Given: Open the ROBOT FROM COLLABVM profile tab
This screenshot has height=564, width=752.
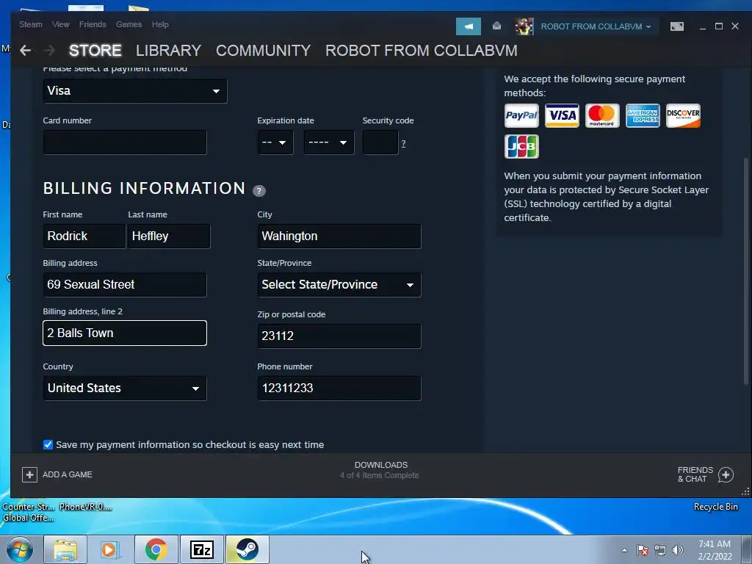Looking at the screenshot, I should pyautogui.click(x=421, y=51).
